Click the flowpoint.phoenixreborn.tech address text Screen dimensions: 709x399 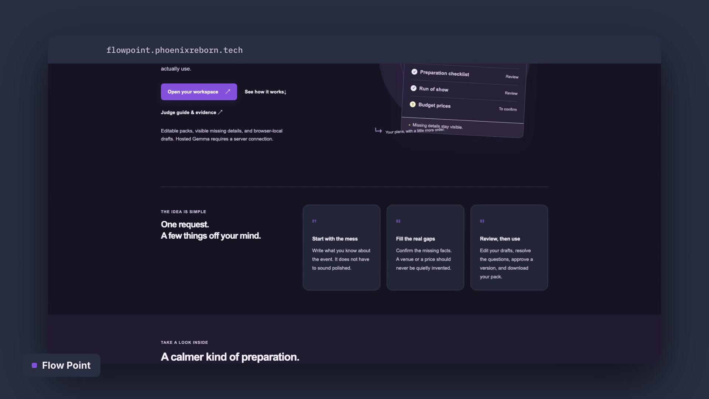coord(175,50)
